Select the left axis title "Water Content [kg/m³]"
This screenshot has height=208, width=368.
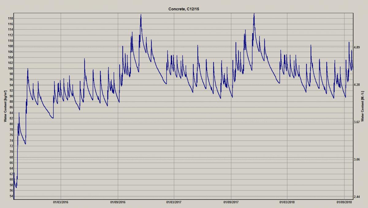5,106
